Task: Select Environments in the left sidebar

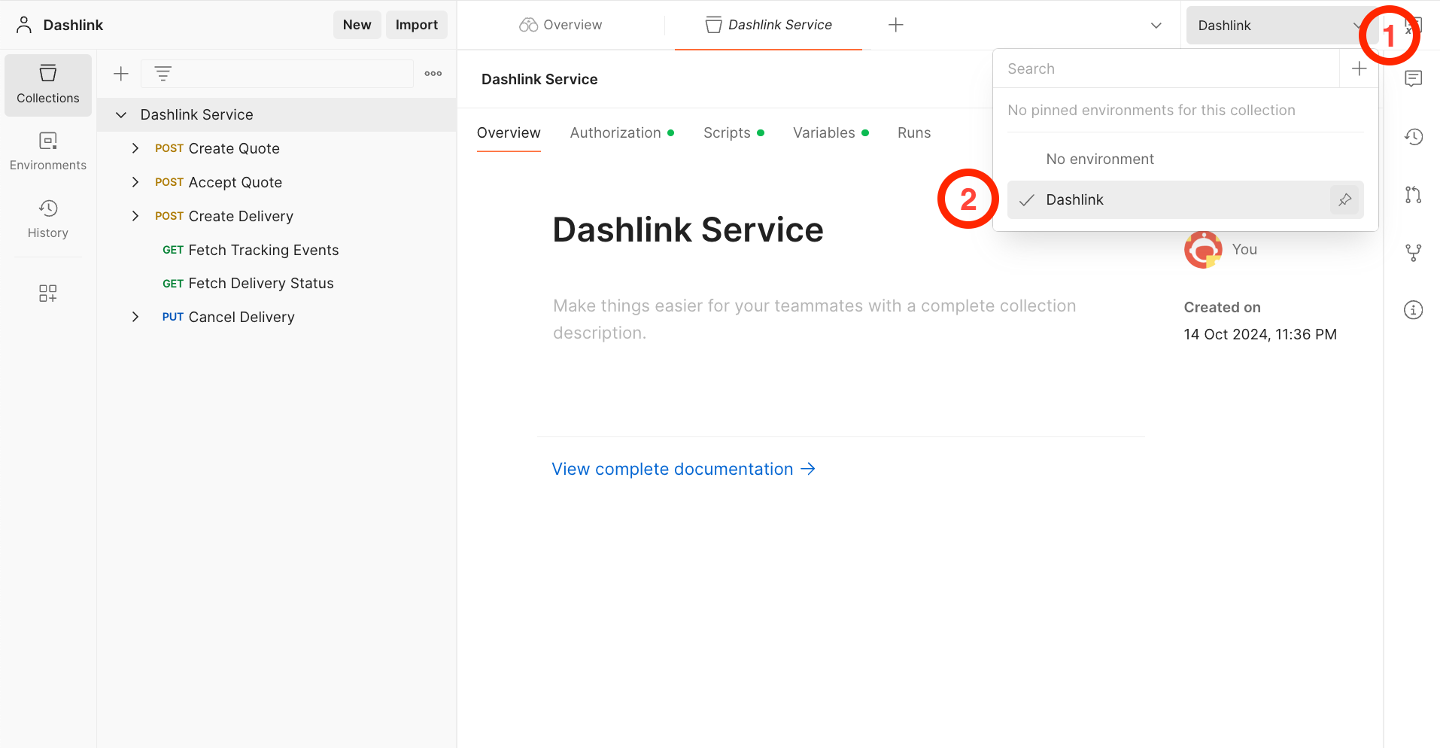Action: 47,151
